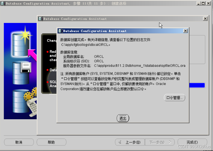This screenshot has height=151, width=213.
Task: Click the database with star graphic
Action: [22, 43]
